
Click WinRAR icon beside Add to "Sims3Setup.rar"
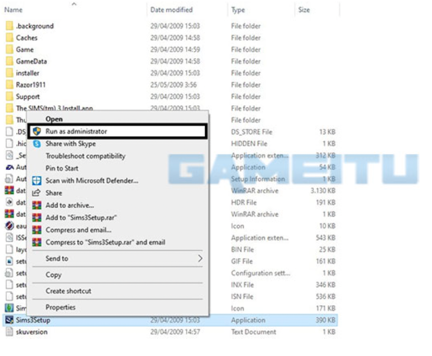click(37, 218)
